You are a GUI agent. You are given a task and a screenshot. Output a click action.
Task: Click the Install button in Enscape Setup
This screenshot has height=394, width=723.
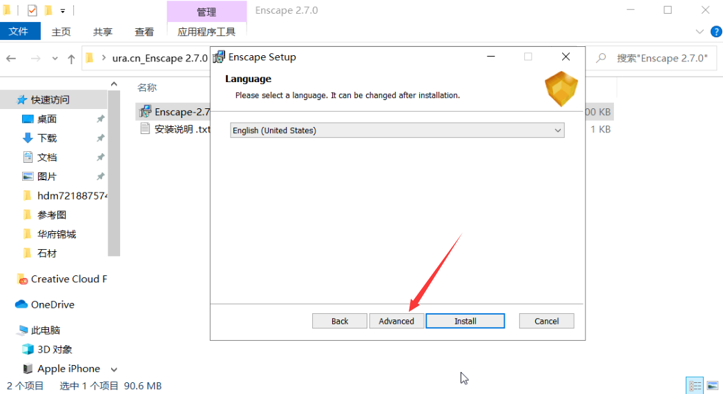(465, 321)
